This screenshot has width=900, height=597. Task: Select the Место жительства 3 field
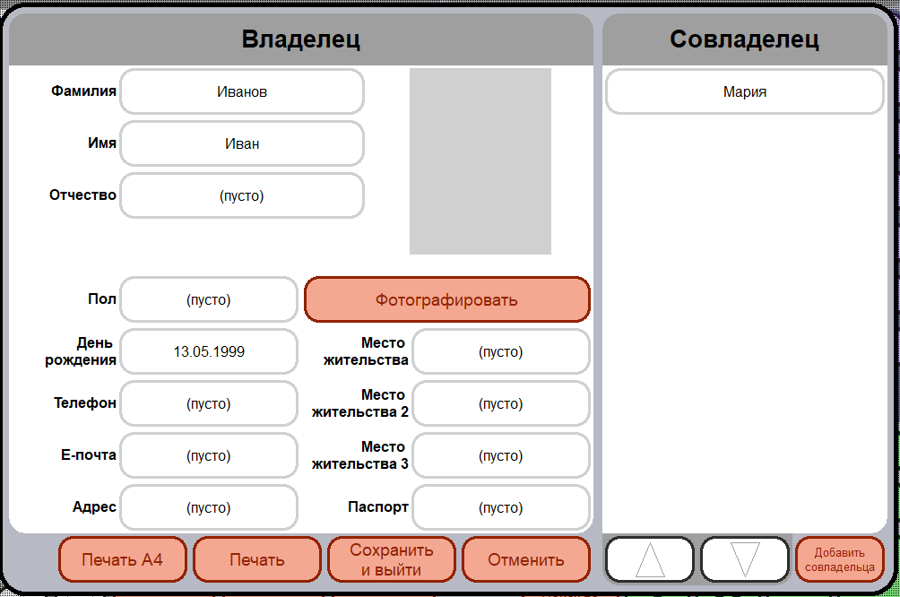(500, 455)
